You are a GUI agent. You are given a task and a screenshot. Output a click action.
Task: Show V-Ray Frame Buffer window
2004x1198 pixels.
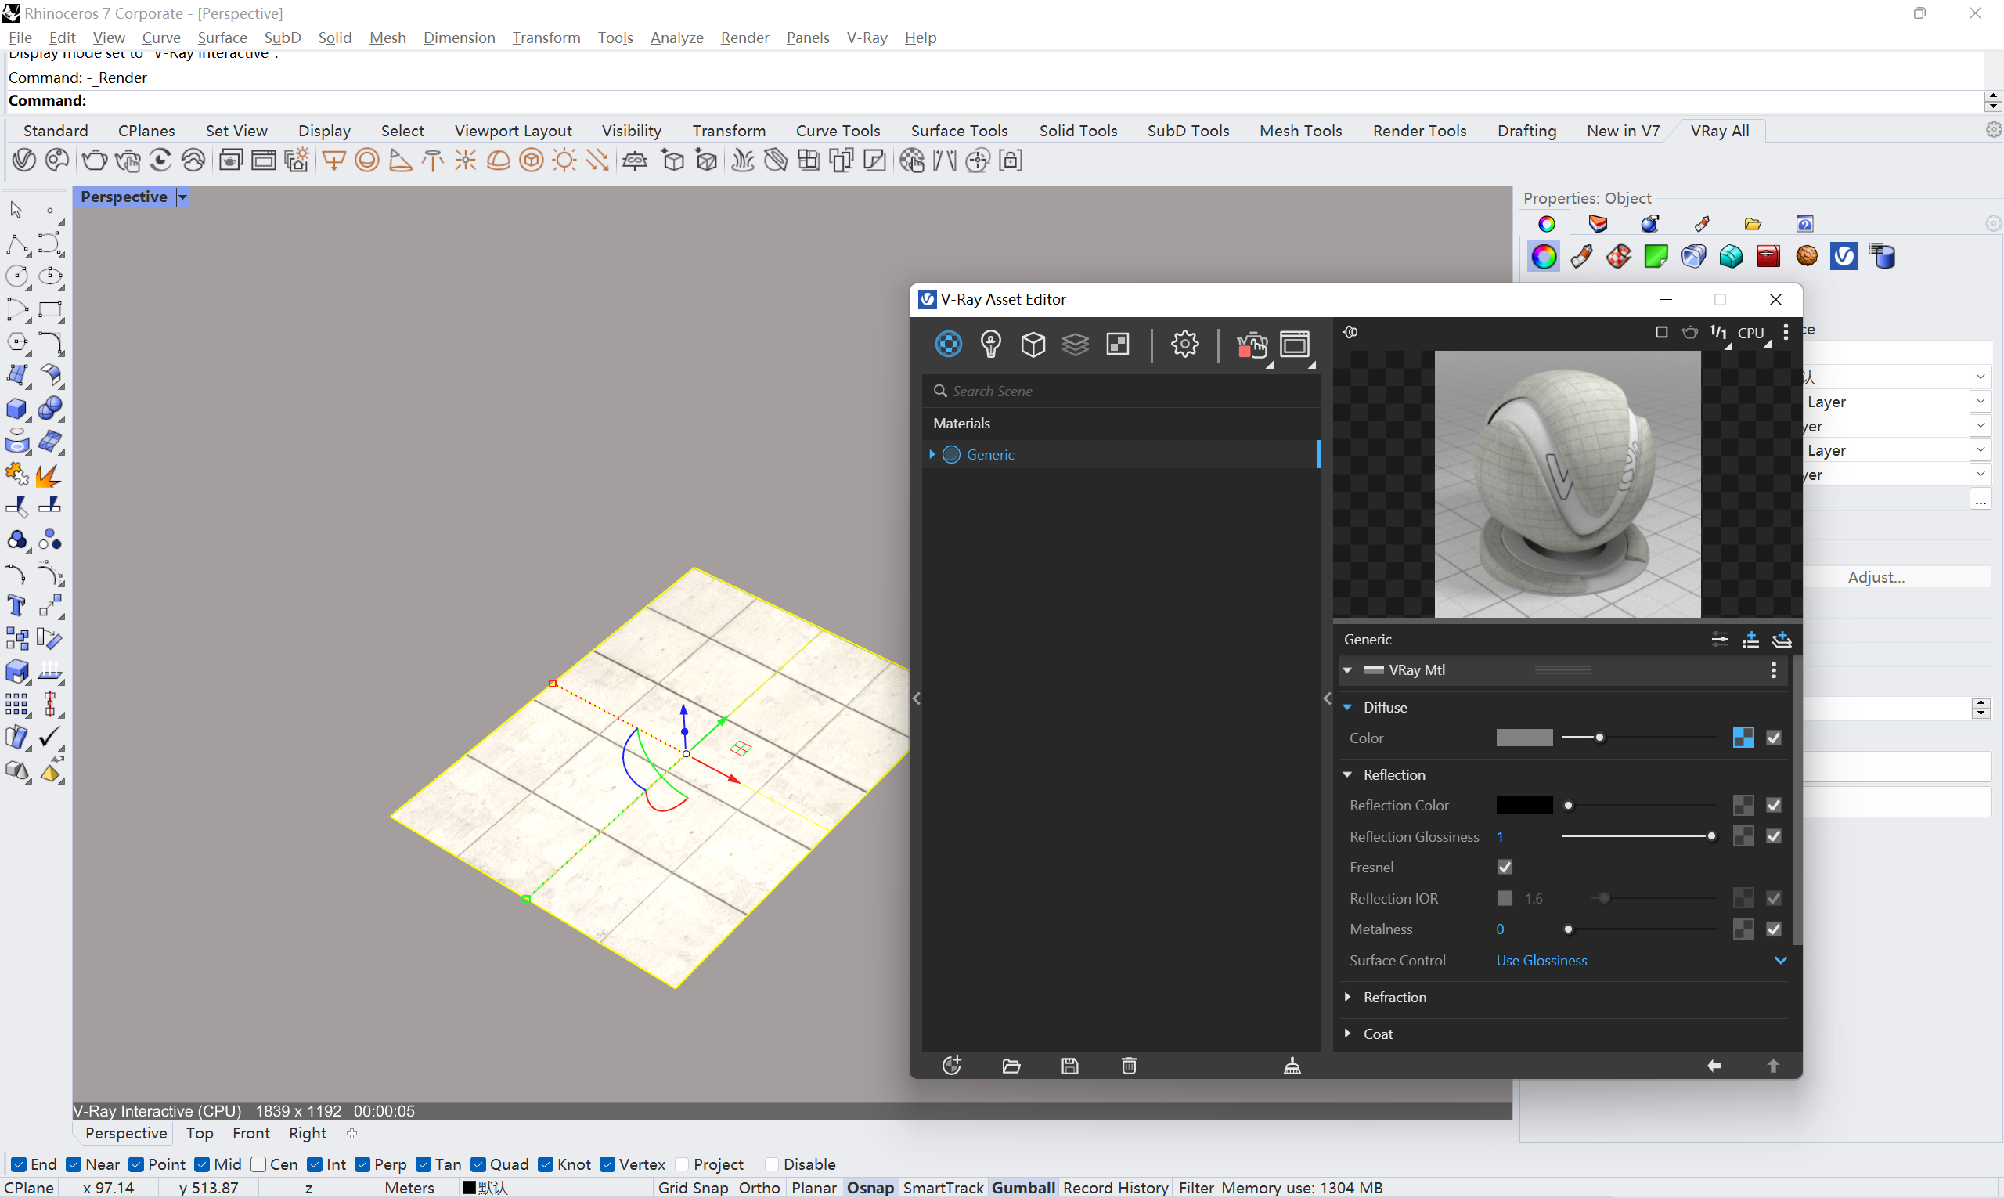[1296, 345]
